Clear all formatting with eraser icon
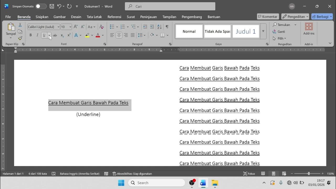Screen dimensions: 336x189 tap(102, 27)
